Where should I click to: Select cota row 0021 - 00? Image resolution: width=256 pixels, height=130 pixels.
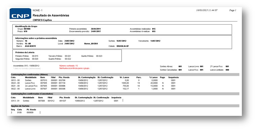coord(93,86)
